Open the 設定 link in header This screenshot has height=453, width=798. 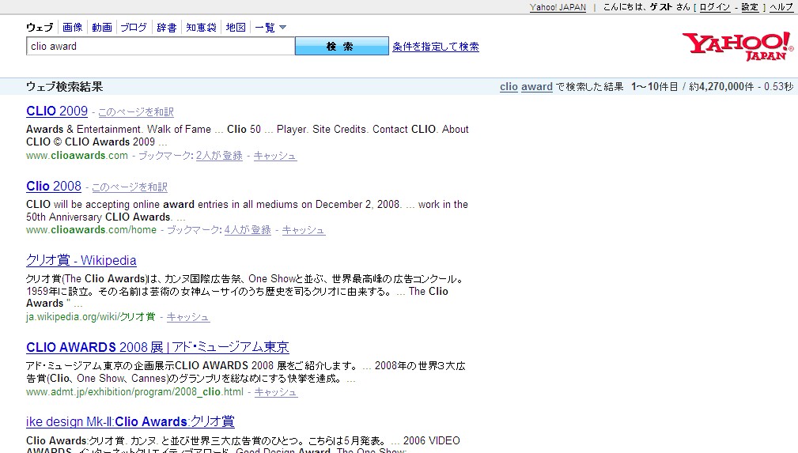tap(750, 7)
